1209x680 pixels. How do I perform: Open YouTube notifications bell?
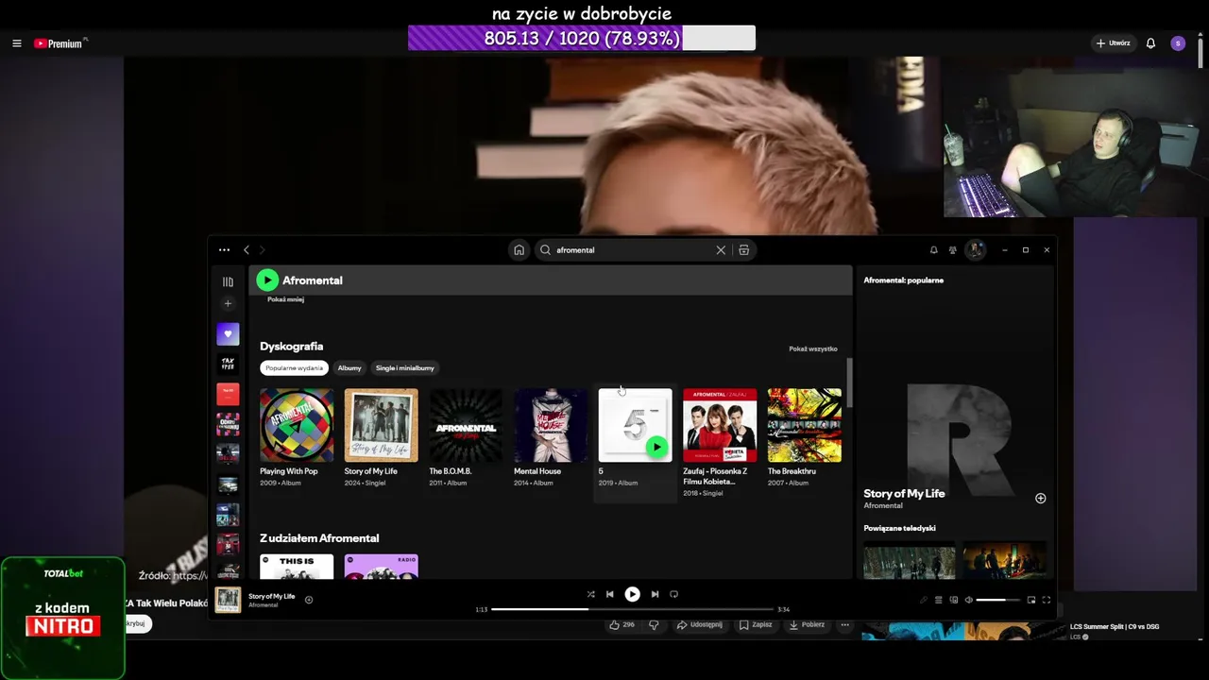1150,43
